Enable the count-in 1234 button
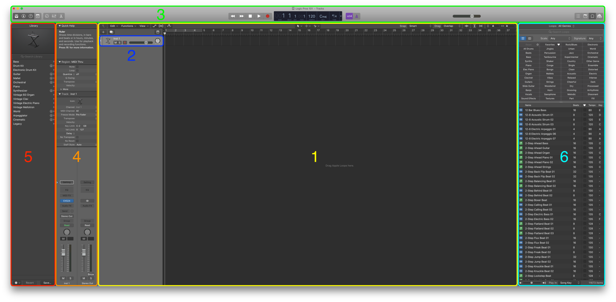Viewport: 616px width, 302px height. (349, 16)
